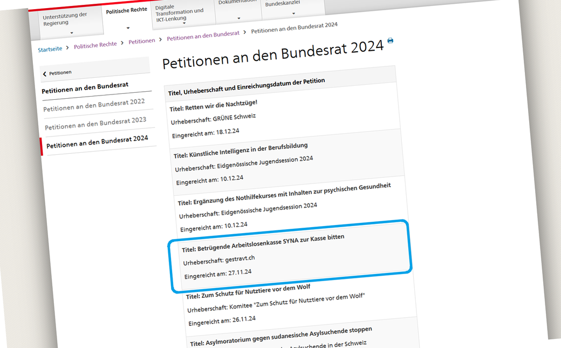Click current breadcrumb Petitionen an den Bundesrat 2024

(294, 28)
